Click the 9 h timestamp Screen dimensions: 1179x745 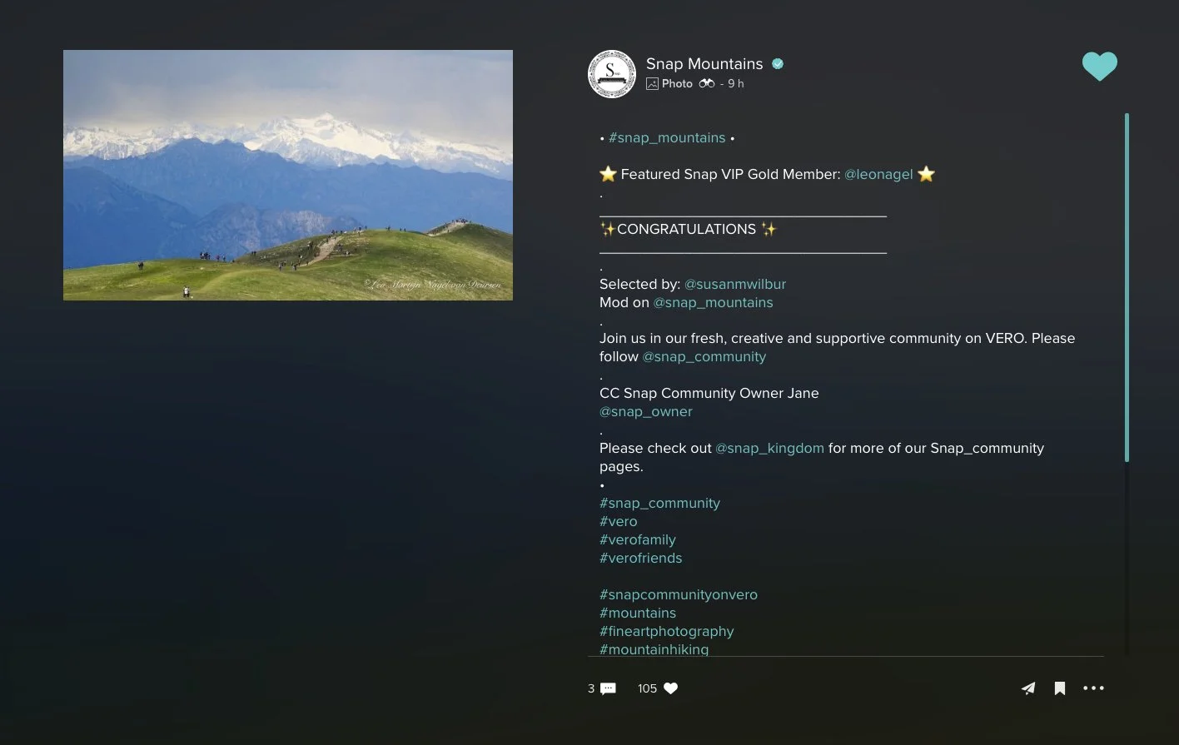(x=736, y=83)
